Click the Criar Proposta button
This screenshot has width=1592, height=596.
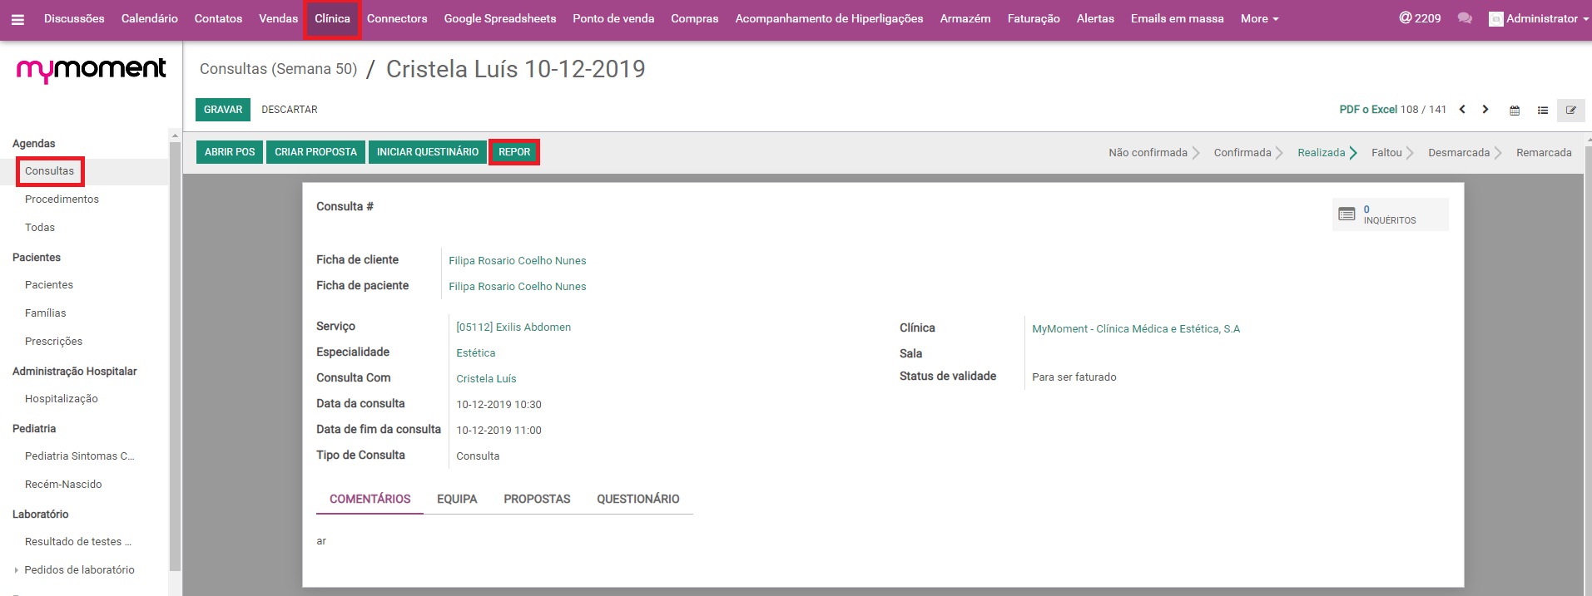[x=316, y=152]
